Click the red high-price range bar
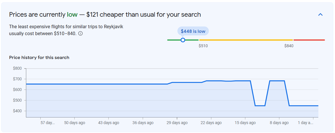 [309, 40]
